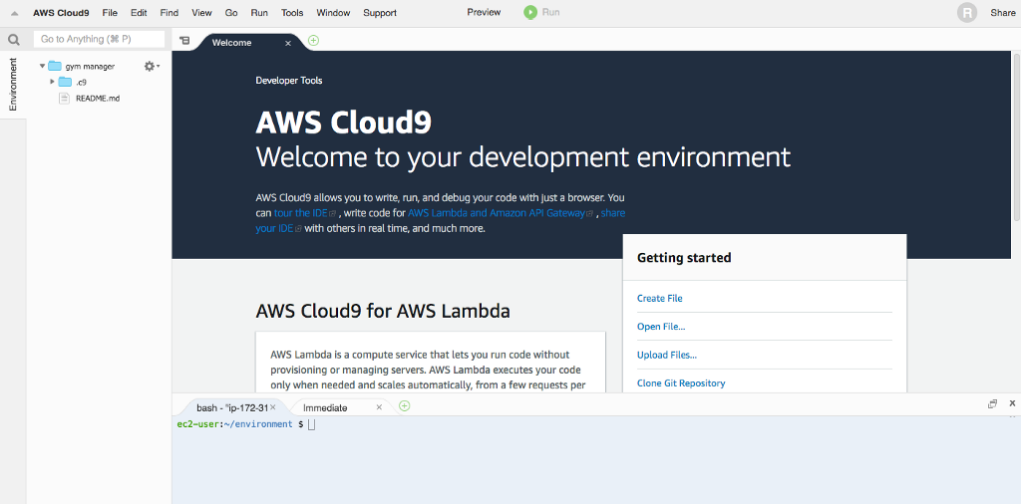Select the README.md file in the tree

[98, 99]
